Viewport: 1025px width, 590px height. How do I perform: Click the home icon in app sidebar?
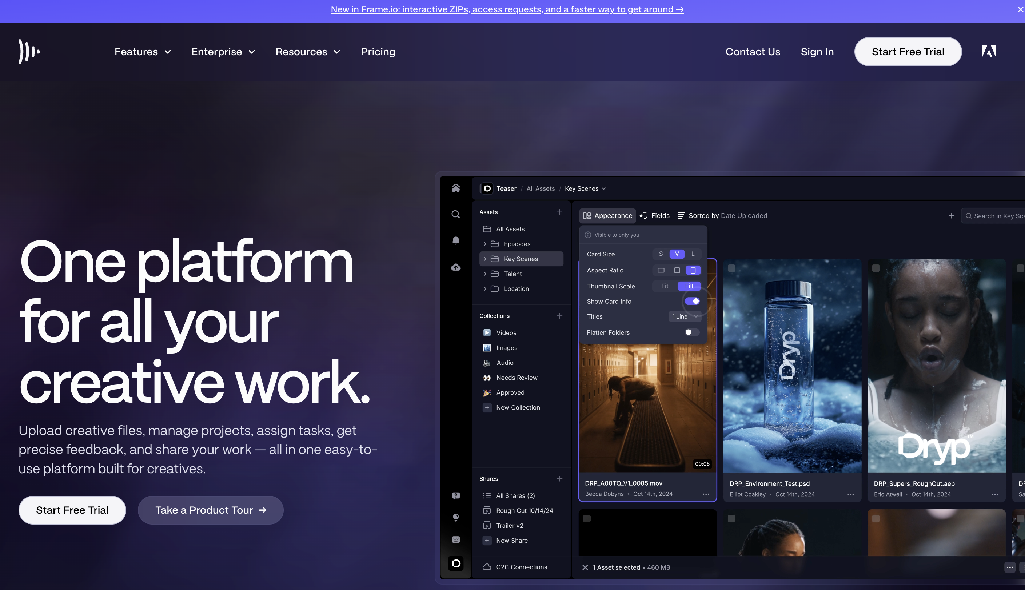(x=456, y=188)
